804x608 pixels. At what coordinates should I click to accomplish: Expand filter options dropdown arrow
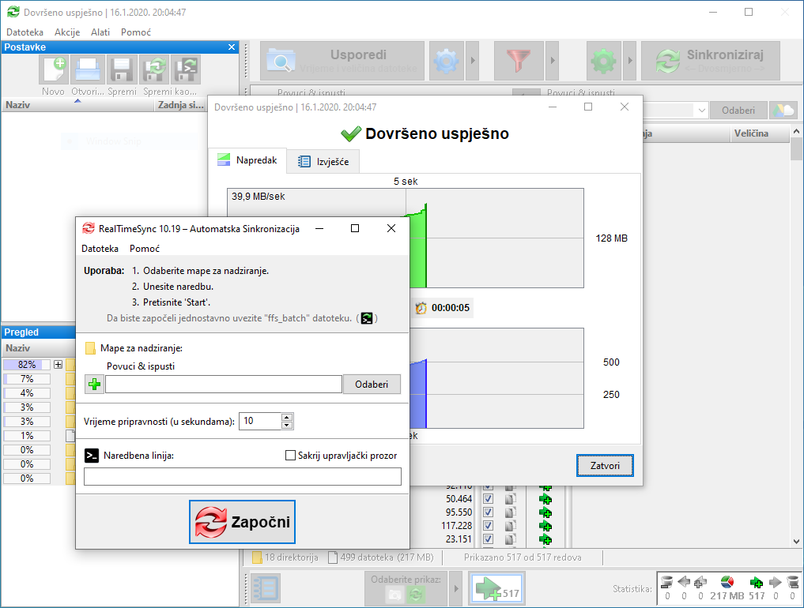tap(552, 61)
